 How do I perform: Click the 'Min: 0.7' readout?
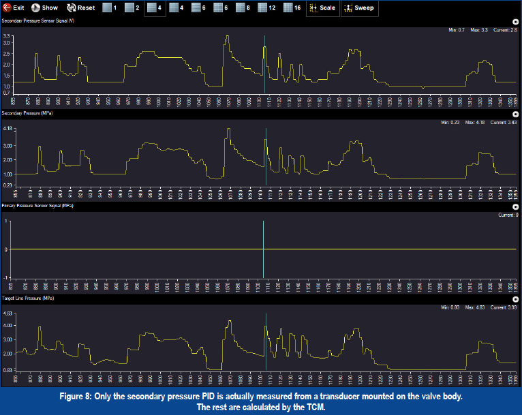(457, 30)
